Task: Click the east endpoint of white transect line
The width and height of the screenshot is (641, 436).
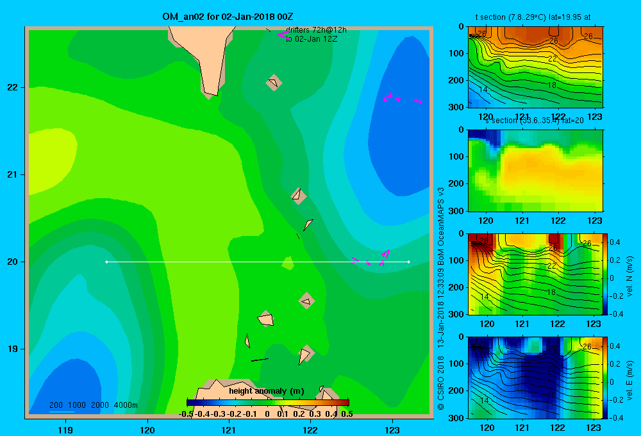Action: [409, 262]
